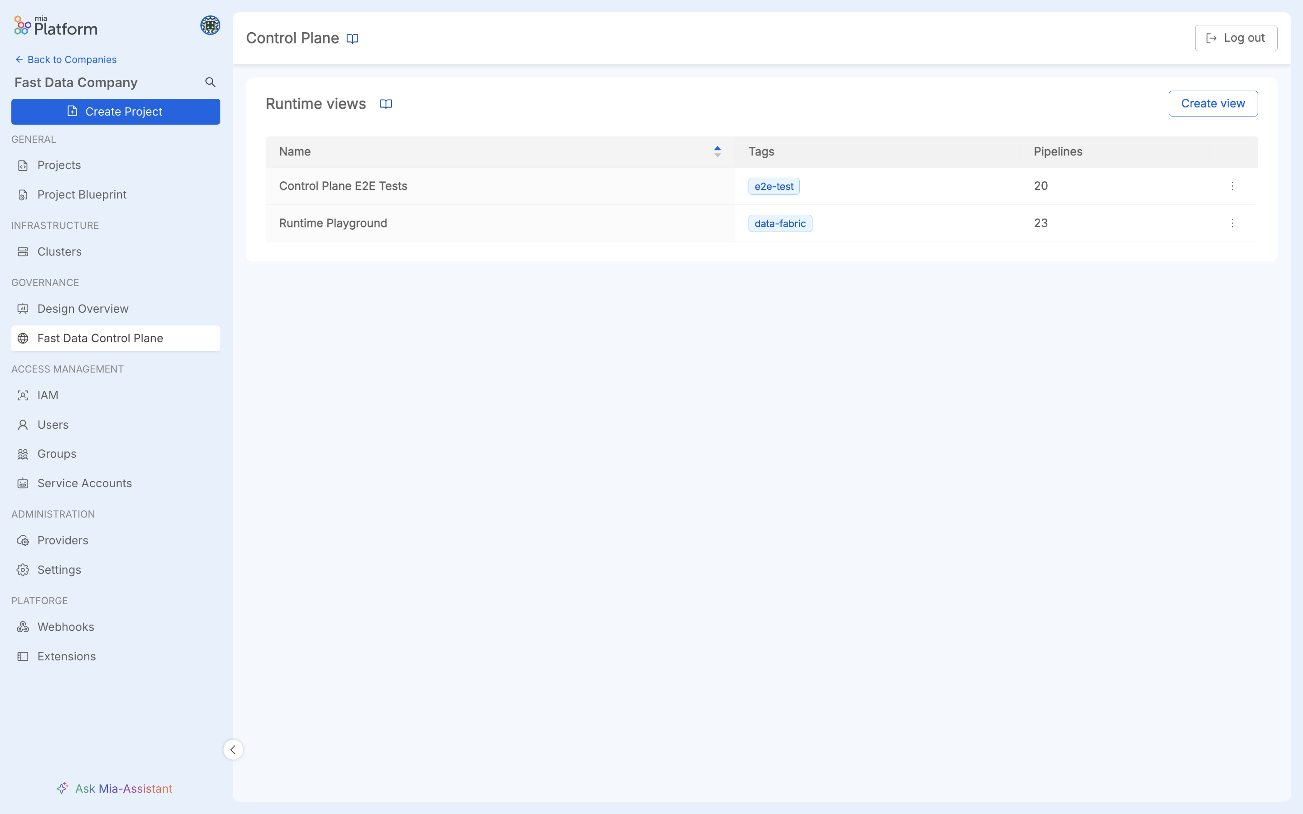Image resolution: width=1303 pixels, height=814 pixels.
Task: Click the data-fabric tag
Action: click(780, 223)
